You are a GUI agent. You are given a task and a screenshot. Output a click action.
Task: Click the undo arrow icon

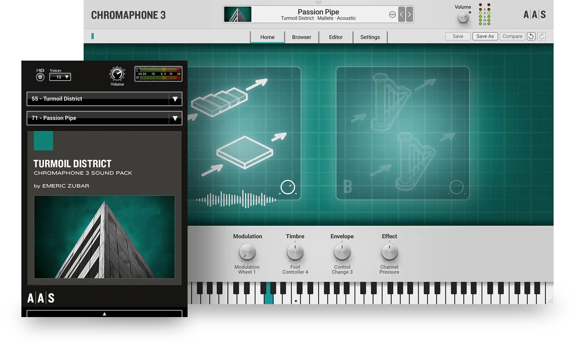[531, 36]
